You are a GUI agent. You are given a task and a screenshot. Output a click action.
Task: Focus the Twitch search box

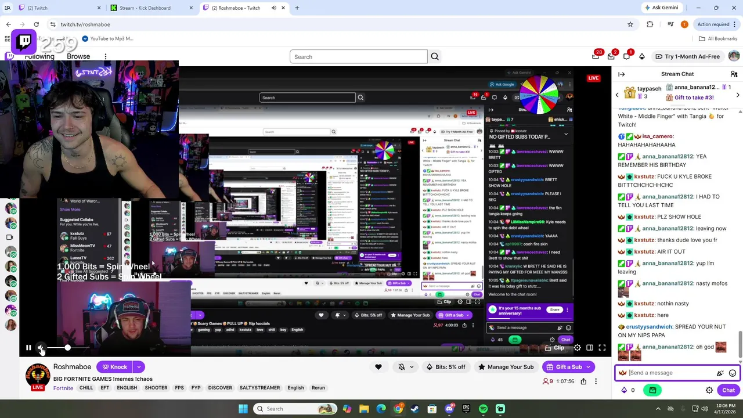[x=359, y=57]
